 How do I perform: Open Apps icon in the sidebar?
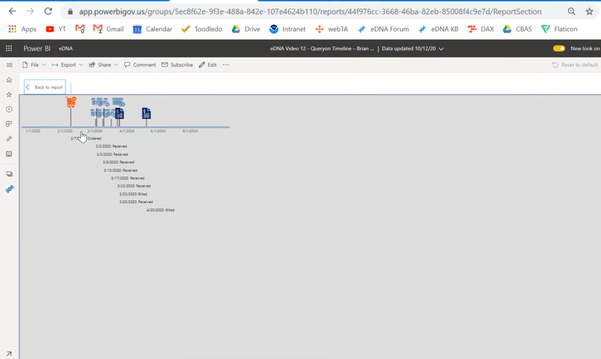pos(9,124)
